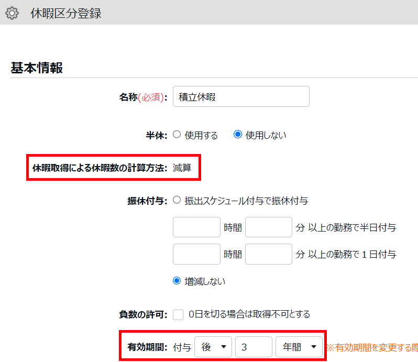Screen dimensions: 418x362
Task: Click the 休暇区分登録 page title
Action: tap(66, 14)
